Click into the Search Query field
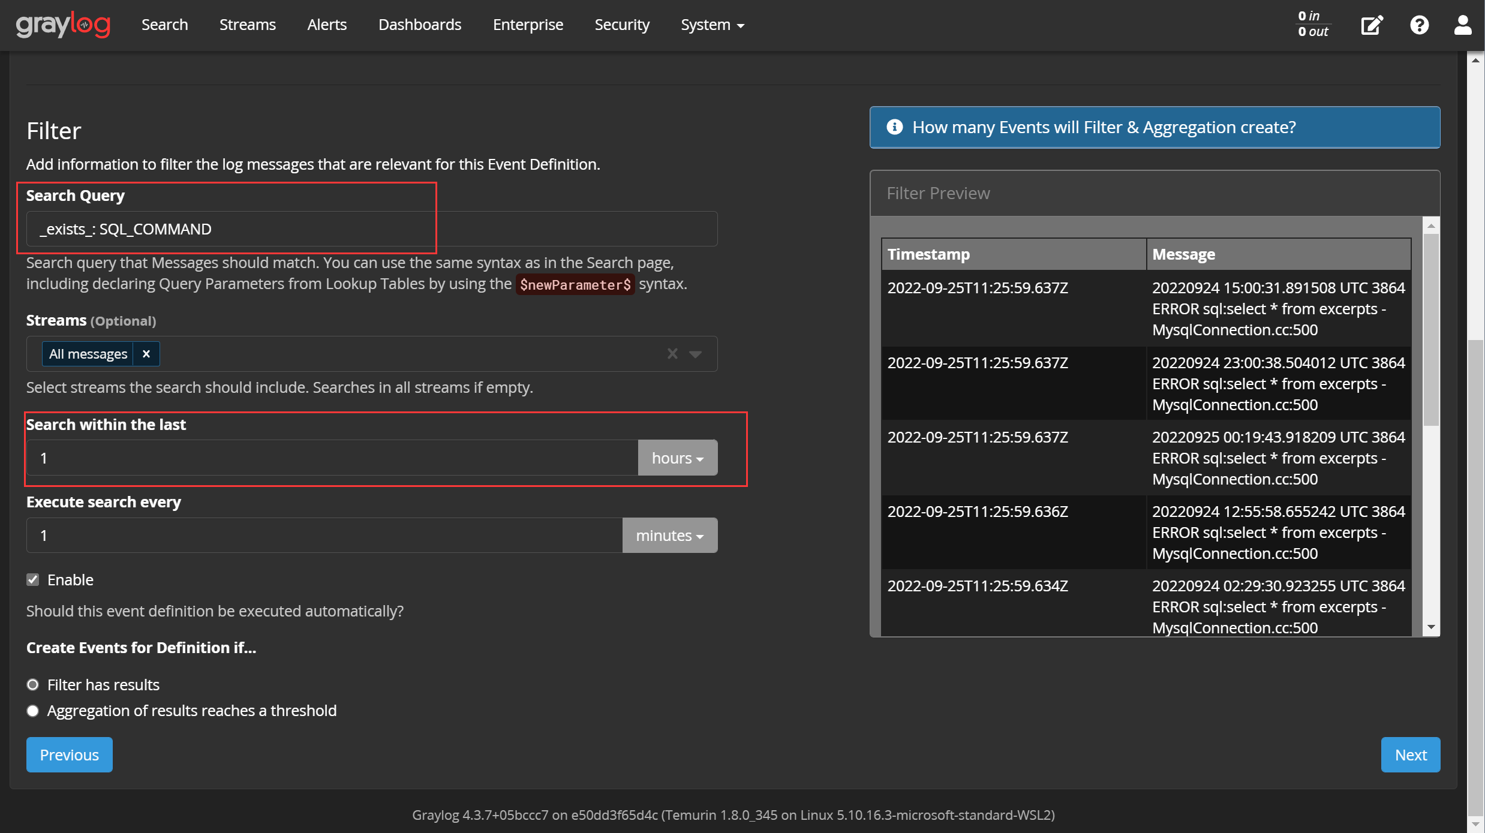 point(372,229)
